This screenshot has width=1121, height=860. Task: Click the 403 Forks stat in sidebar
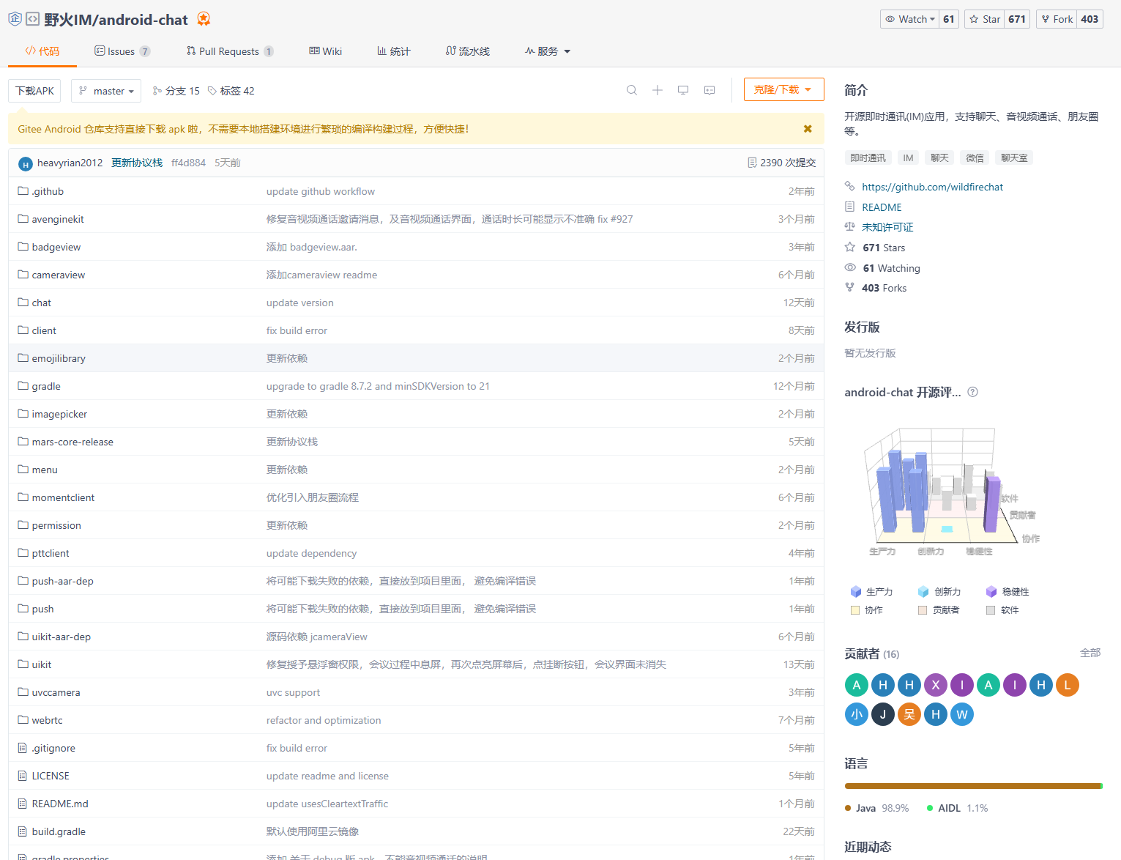(884, 288)
